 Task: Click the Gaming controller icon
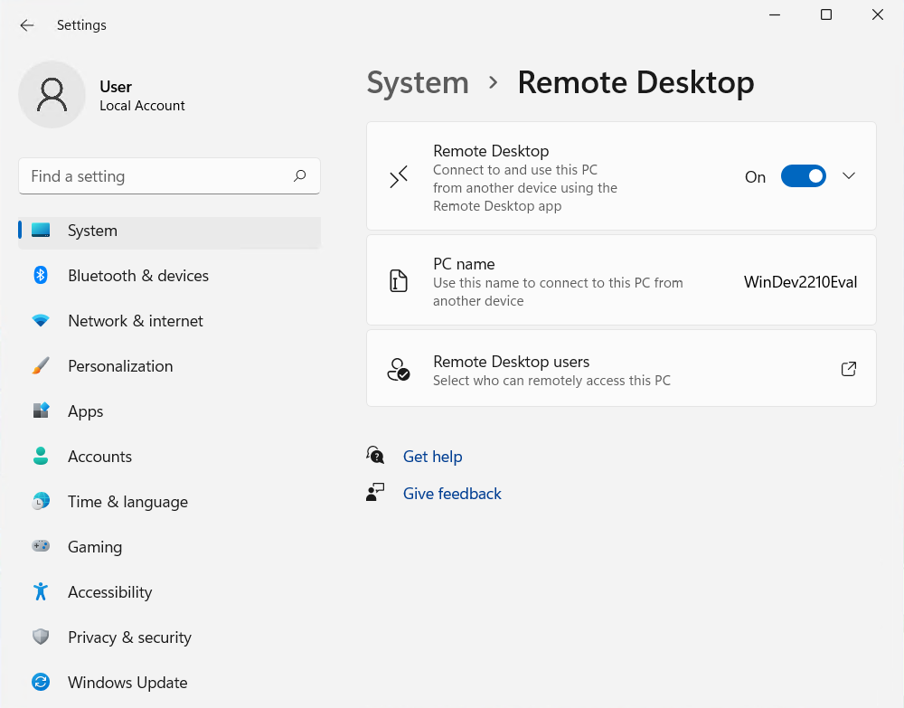[x=41, y=547]
